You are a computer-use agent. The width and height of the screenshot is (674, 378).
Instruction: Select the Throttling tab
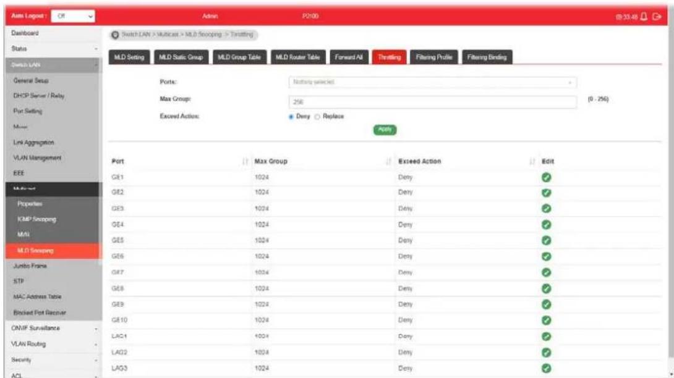(x=389, y=57)
